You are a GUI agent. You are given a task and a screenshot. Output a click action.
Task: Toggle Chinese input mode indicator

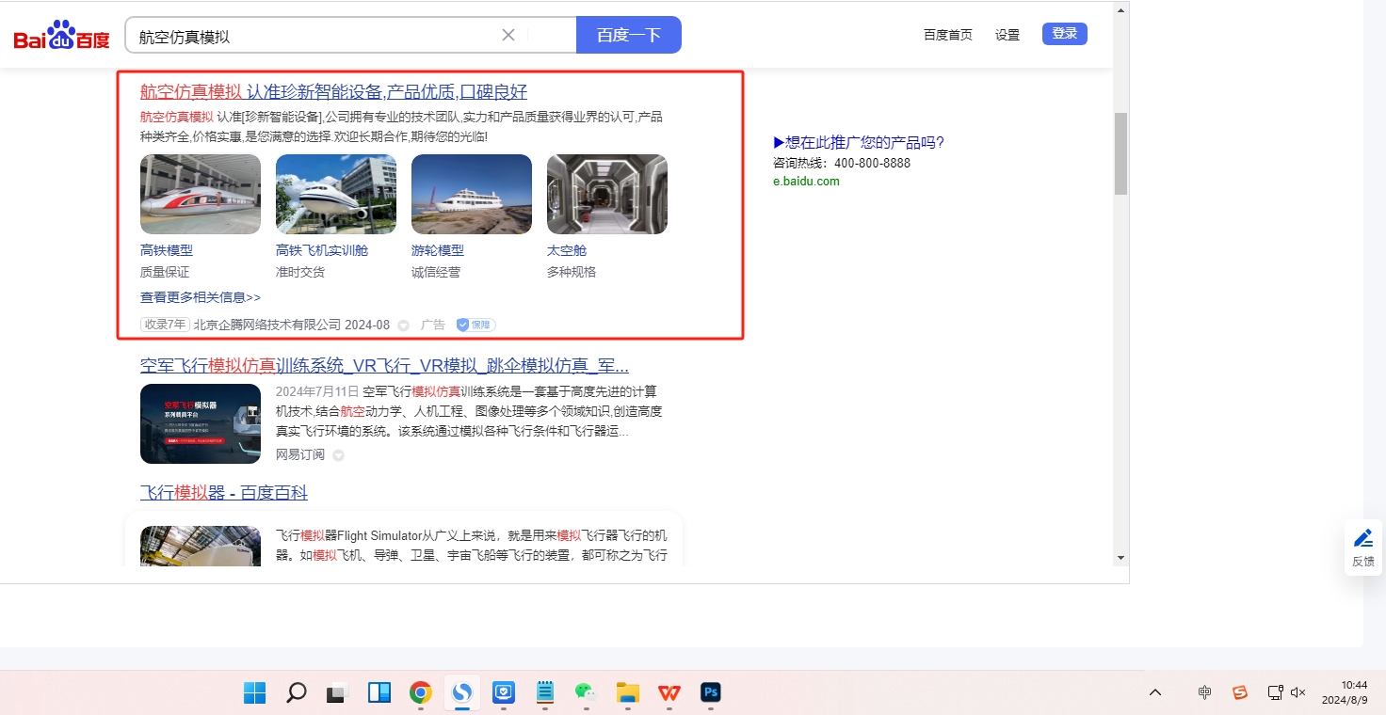tap(1204, 692)
